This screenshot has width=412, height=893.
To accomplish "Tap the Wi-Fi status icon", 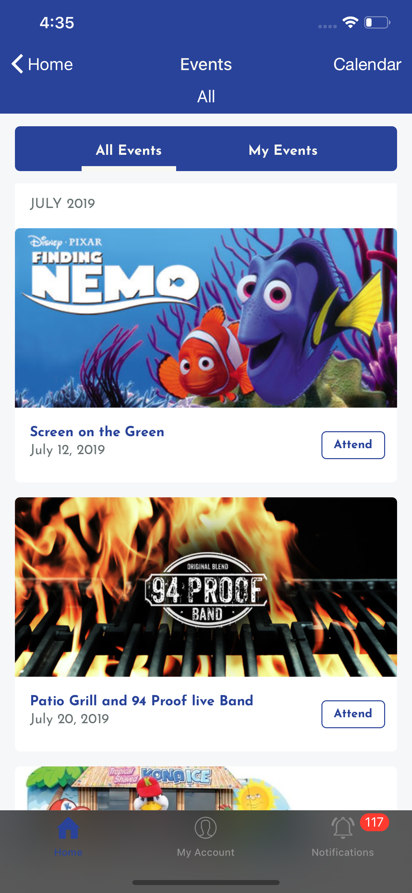I will coord(350,23).
